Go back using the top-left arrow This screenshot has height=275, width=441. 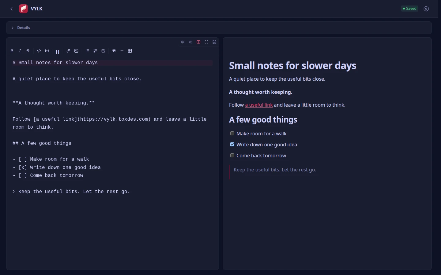pos(12,9)
